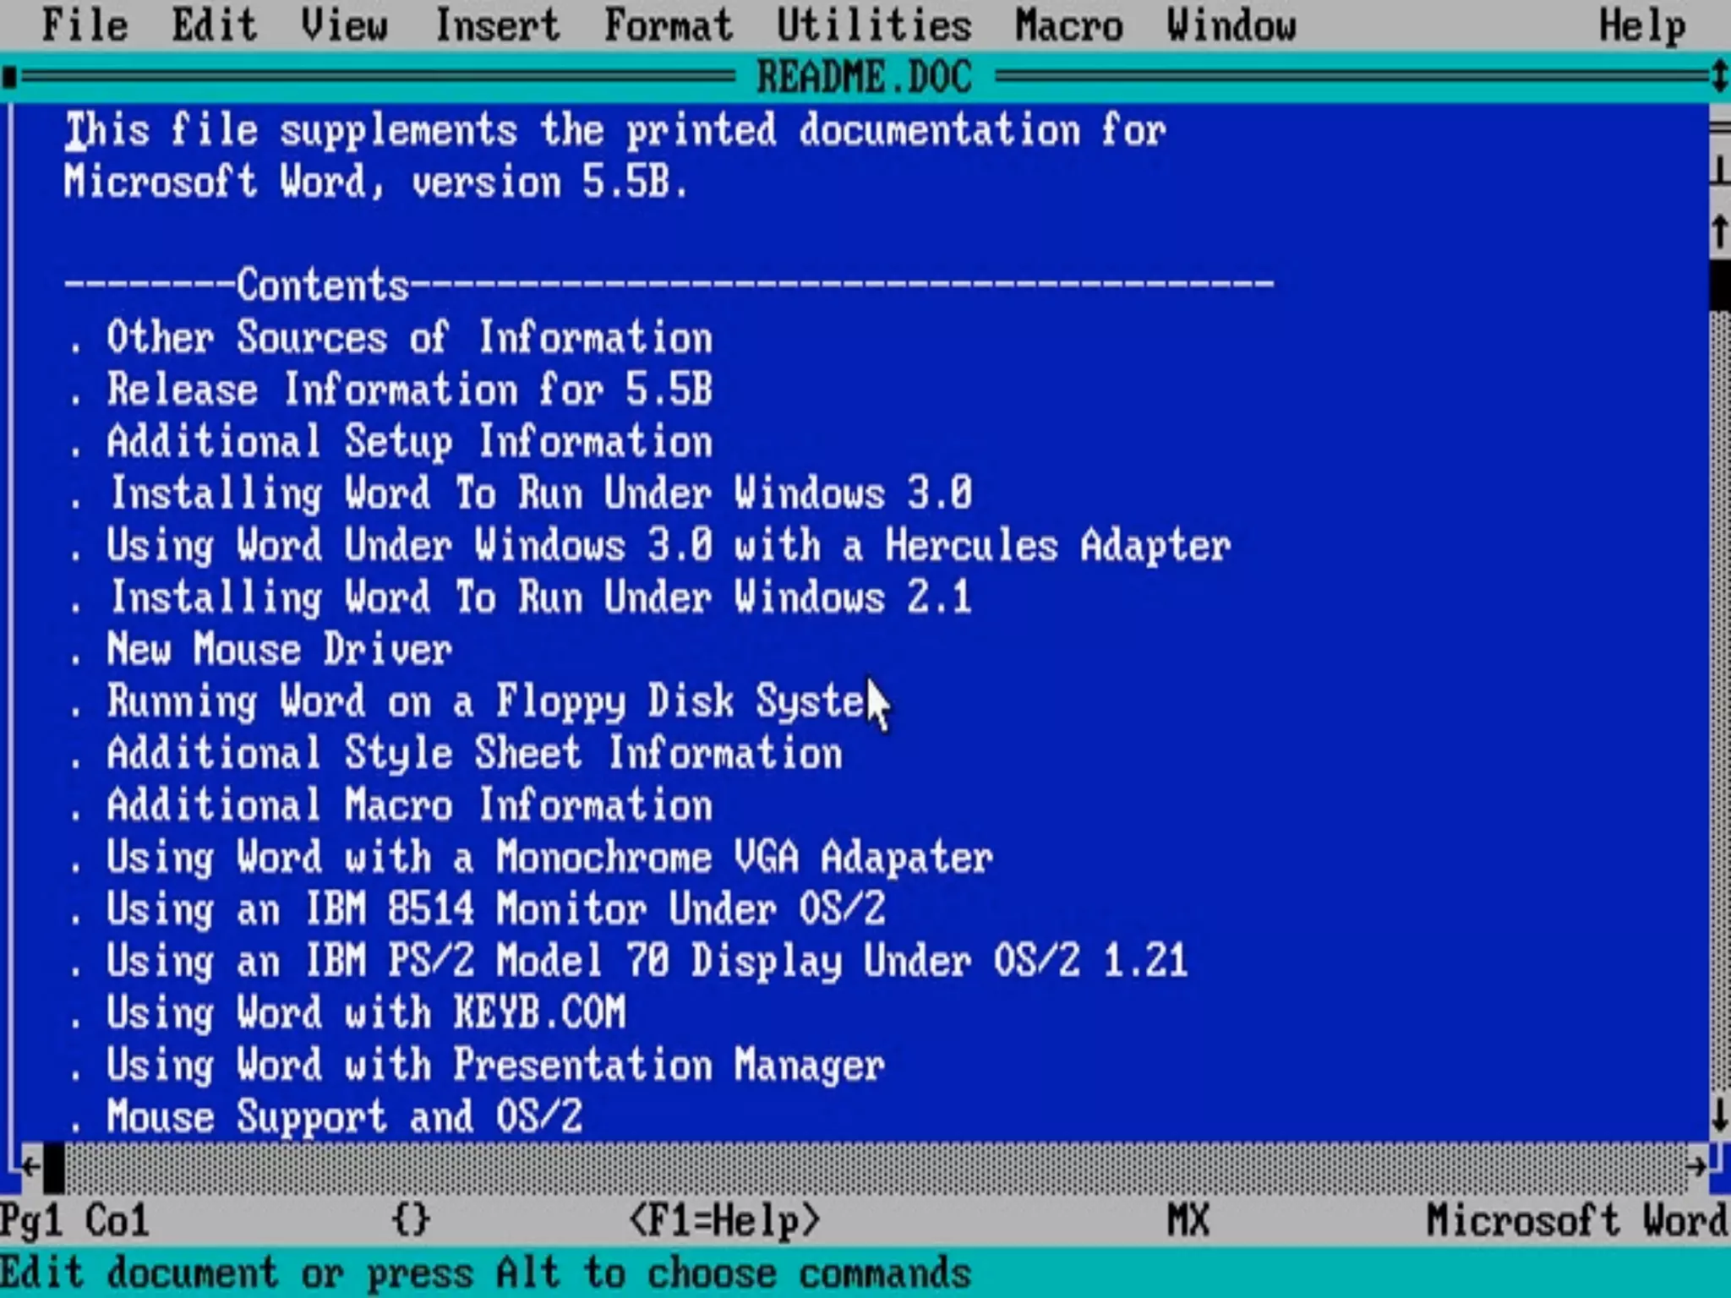The height and width of the screenshot is (1298, 1731).
Task: Click the window close box left of README.DOC title
Action: click(10, 78)
